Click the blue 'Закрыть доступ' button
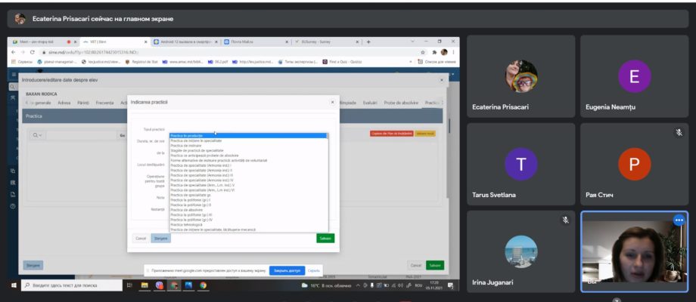 (287, 270)
